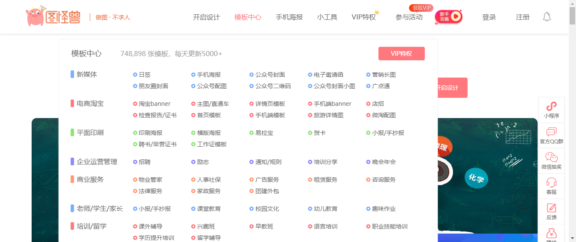Viewport: 576px width, 242px height.
Task: Open 聘书/荣誉证书 templates
Action: 158,144
